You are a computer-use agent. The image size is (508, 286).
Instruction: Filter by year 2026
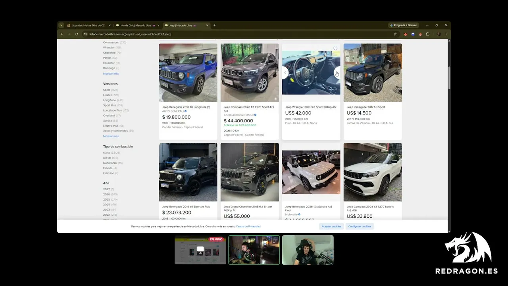[x=110, y=195]
